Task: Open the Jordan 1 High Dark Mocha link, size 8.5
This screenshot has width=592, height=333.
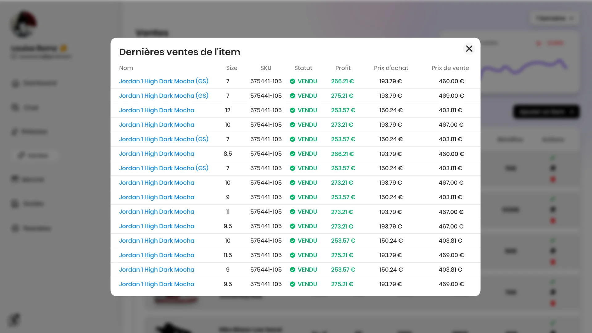Action: click(157, 154)
